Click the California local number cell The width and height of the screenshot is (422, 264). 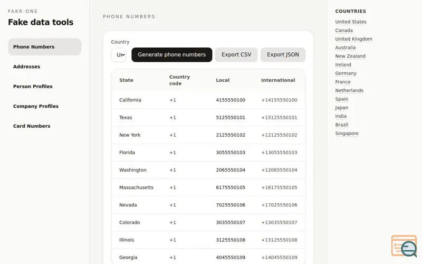231,100
